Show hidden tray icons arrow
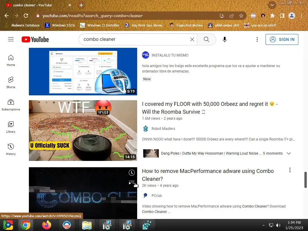Viewport: 308px width, 231px height. 263,225
